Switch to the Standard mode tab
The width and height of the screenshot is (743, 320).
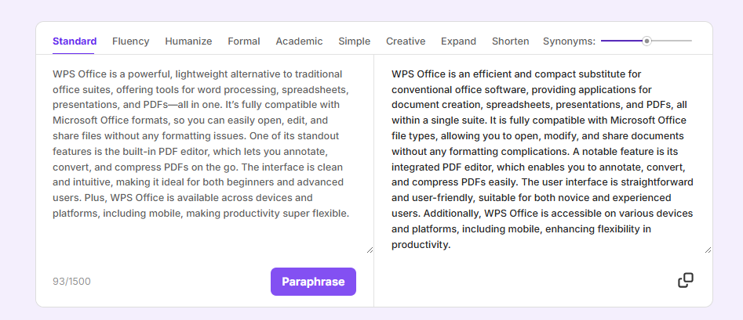(75, 41)
